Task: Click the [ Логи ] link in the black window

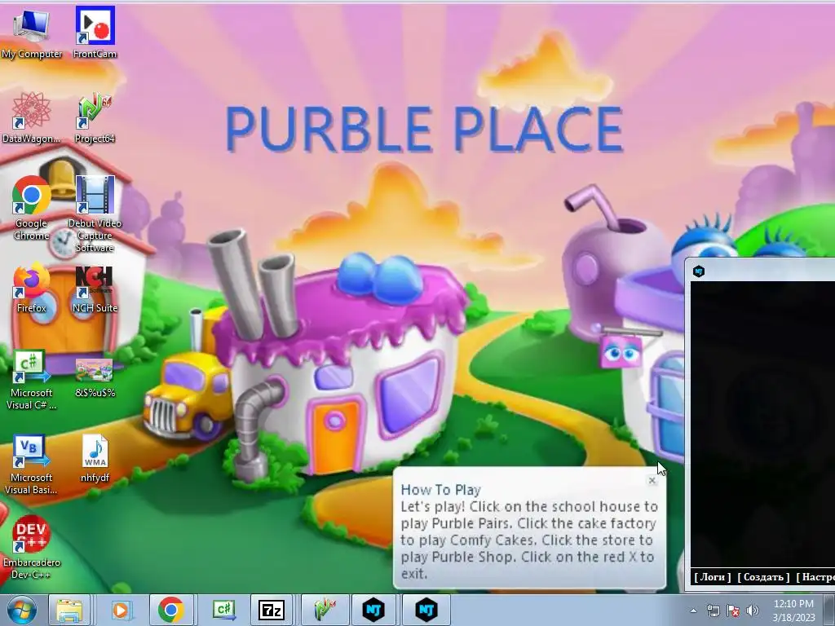Action: pos(713,577)
